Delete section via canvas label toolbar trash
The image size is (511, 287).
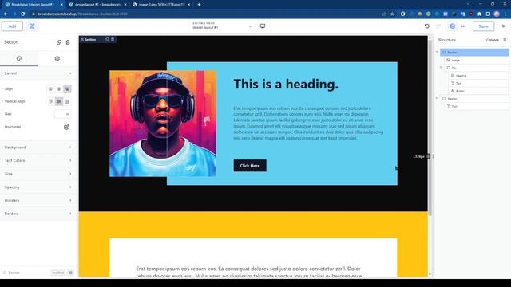point(113,40)
